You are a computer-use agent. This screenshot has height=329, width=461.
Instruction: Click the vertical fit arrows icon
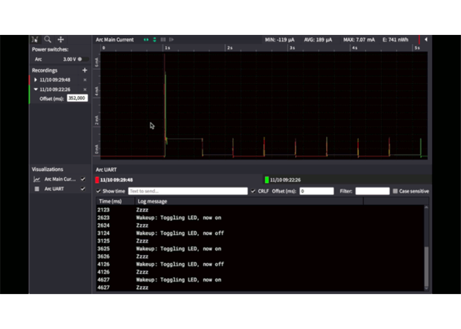coord(154,39)
